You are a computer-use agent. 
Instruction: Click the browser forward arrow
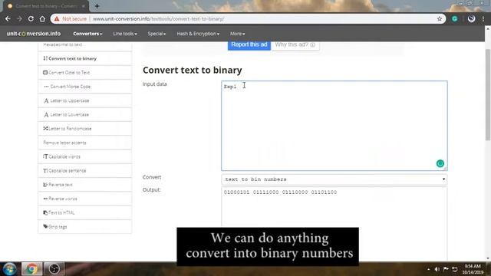pyautogui.click(x=19, y=19)
